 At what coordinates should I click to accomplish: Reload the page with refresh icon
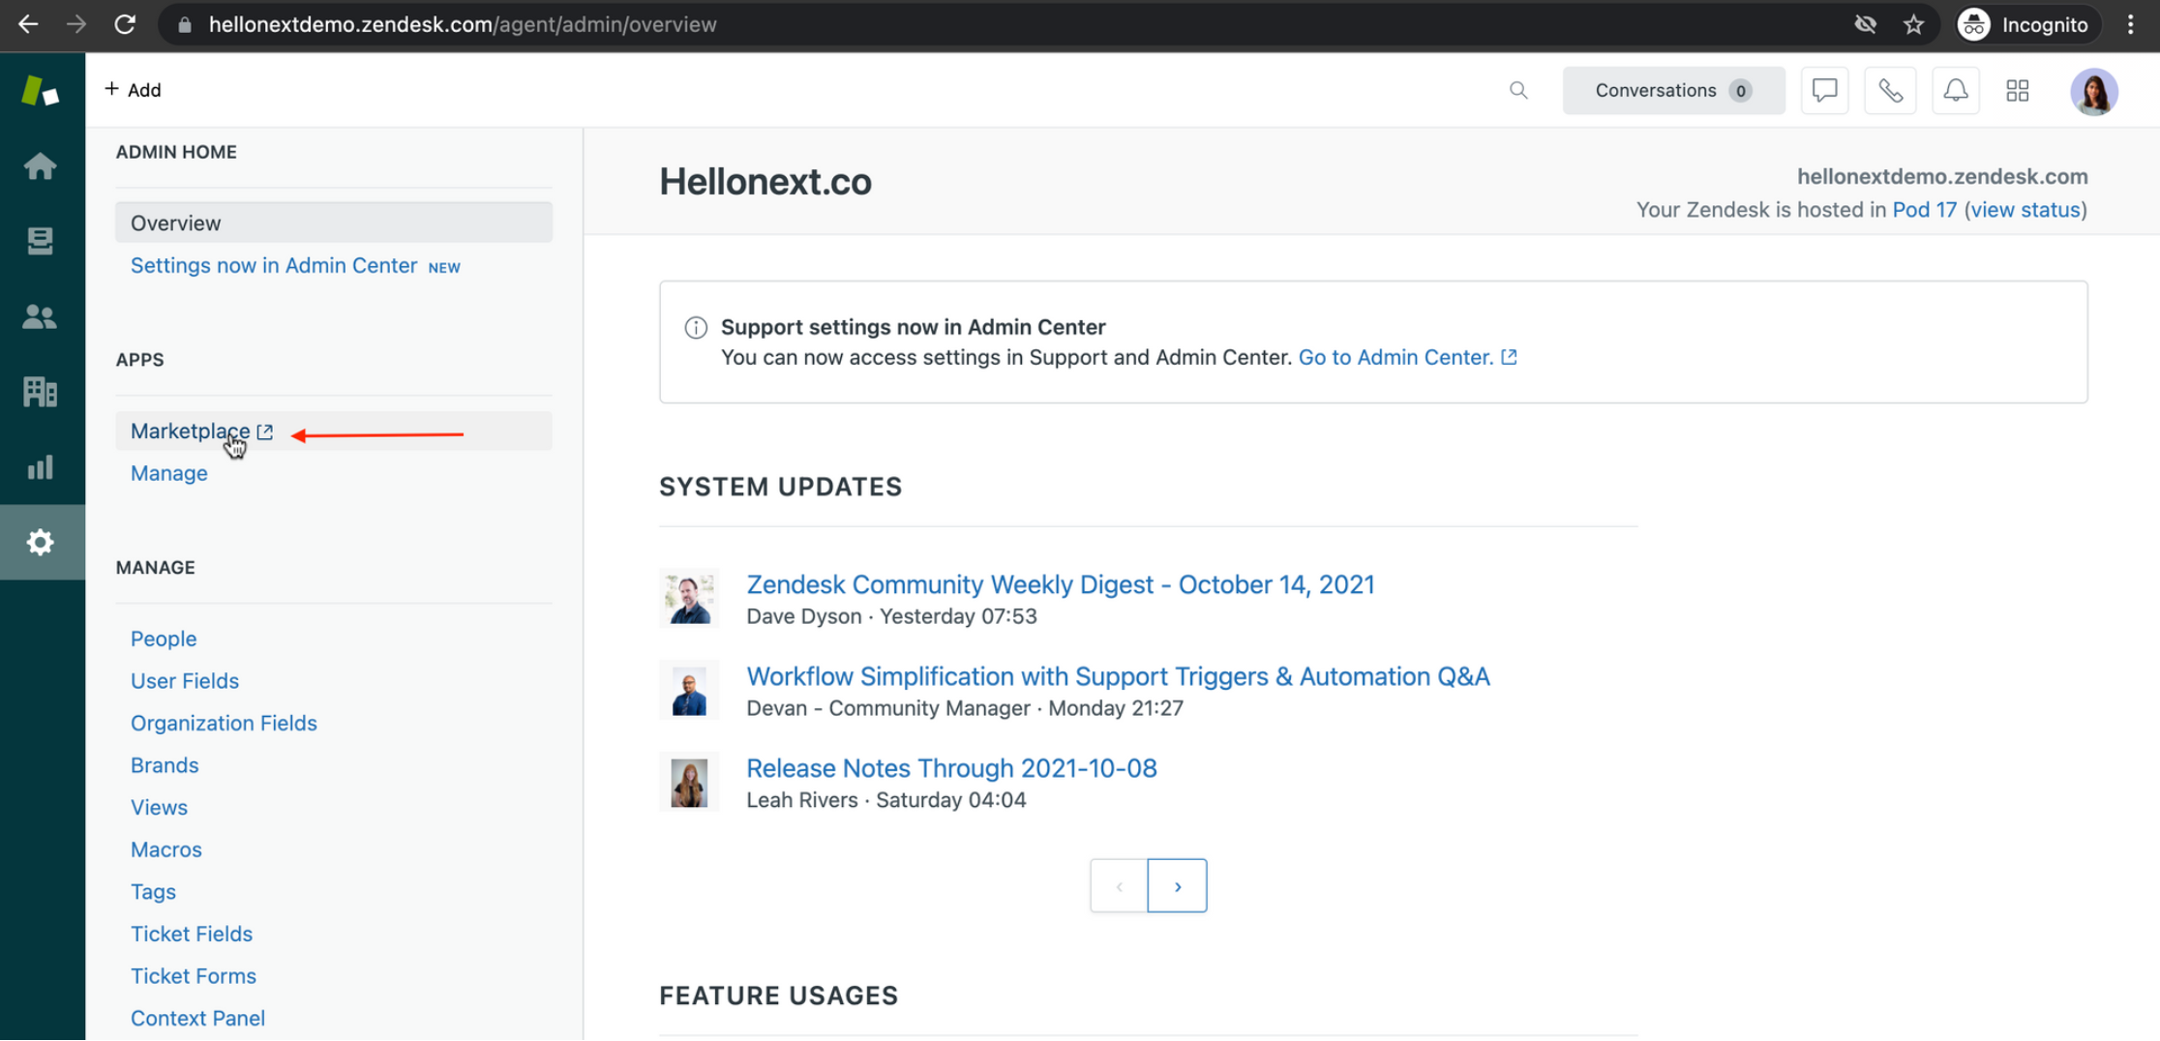coord(125,24)
